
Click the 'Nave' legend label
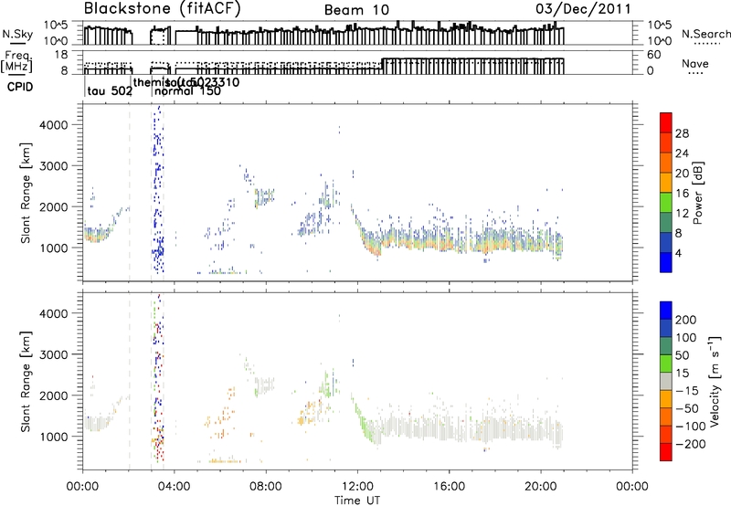point(694,63)
